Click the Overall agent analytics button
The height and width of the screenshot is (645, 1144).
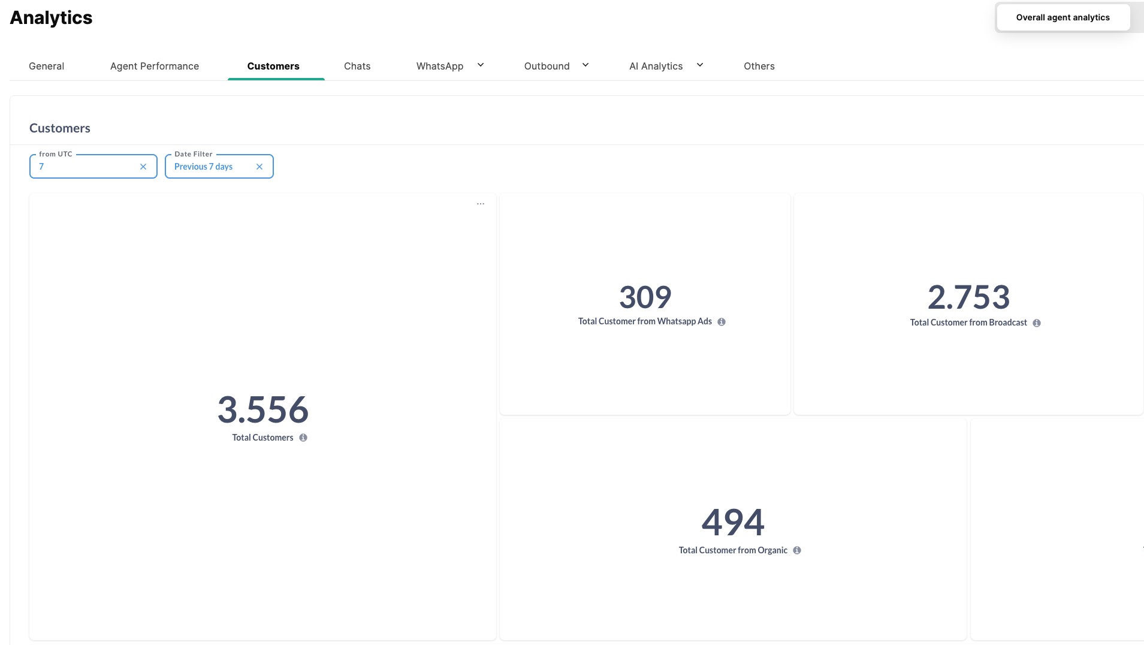(x=1063, y=17)
